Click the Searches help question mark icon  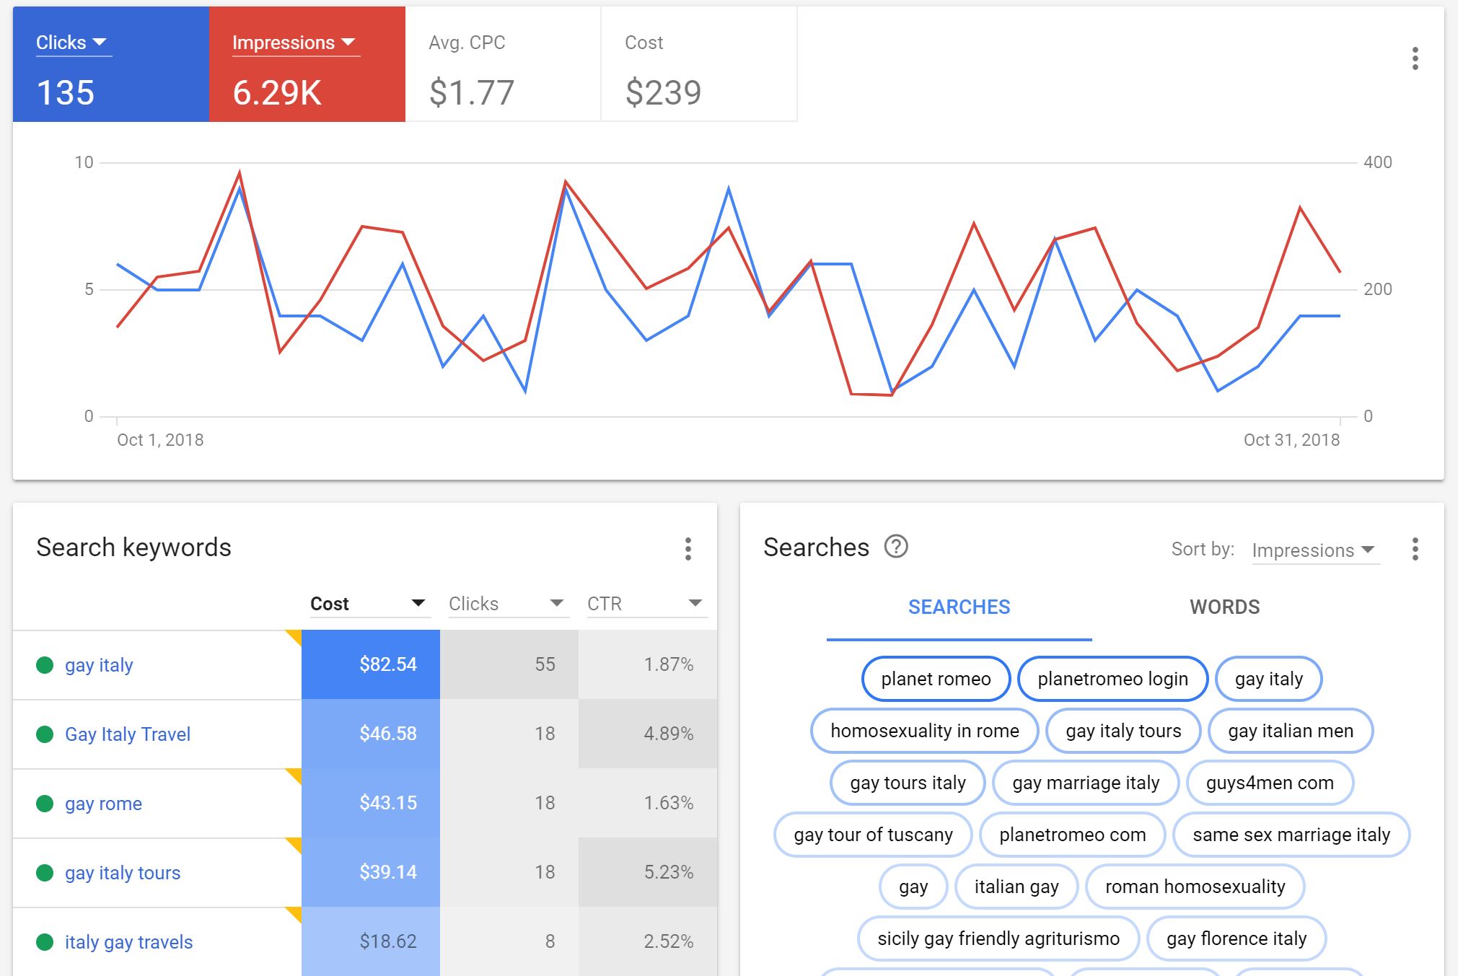(x=896, y=547)
